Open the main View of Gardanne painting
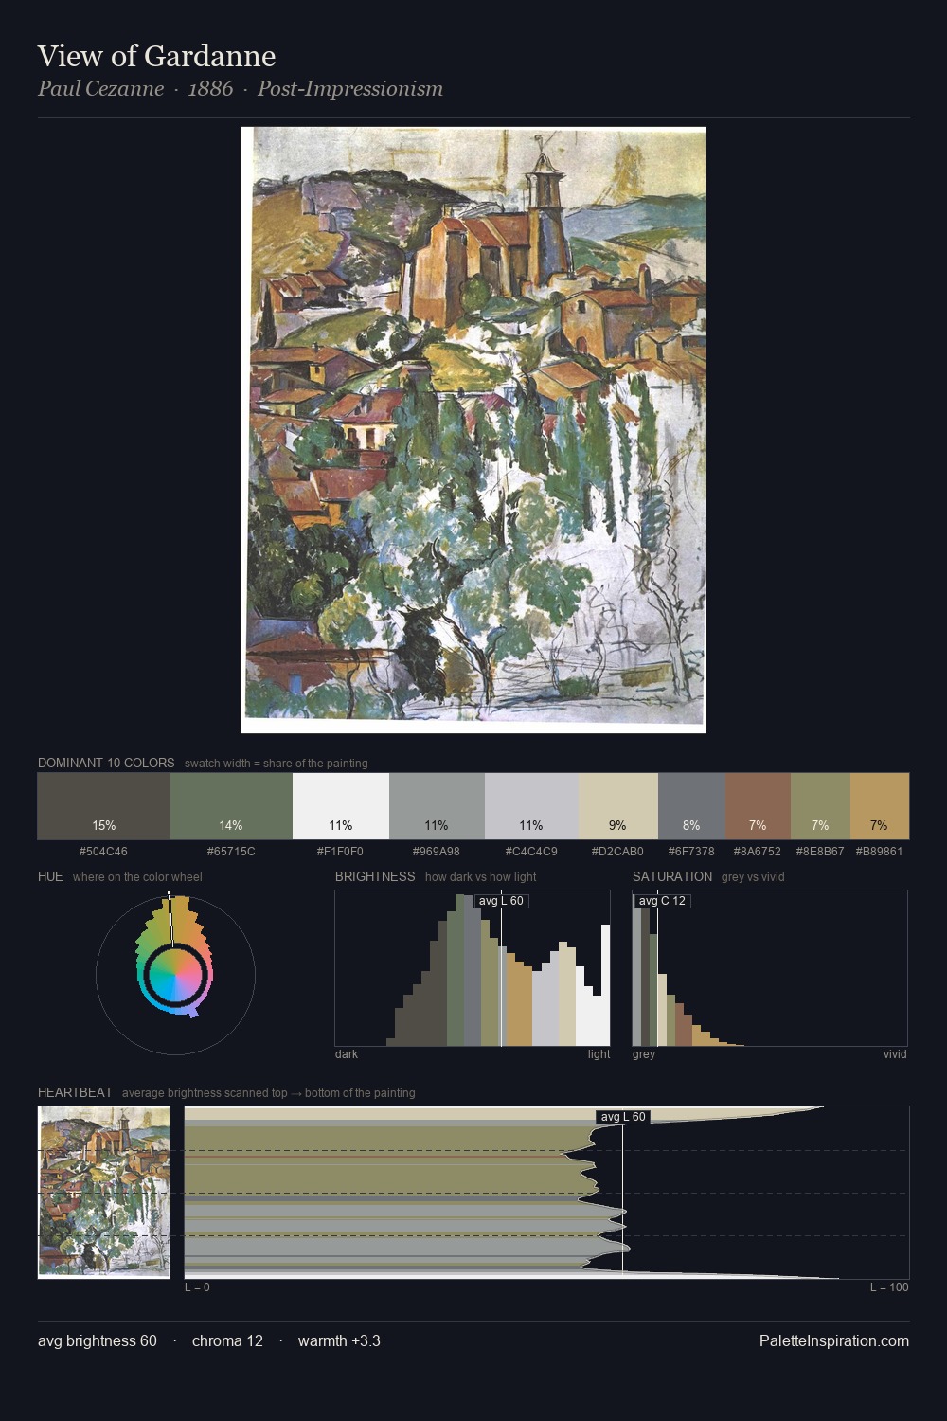The height and width of the screenshot is (1421, 947). coord(473,430)
